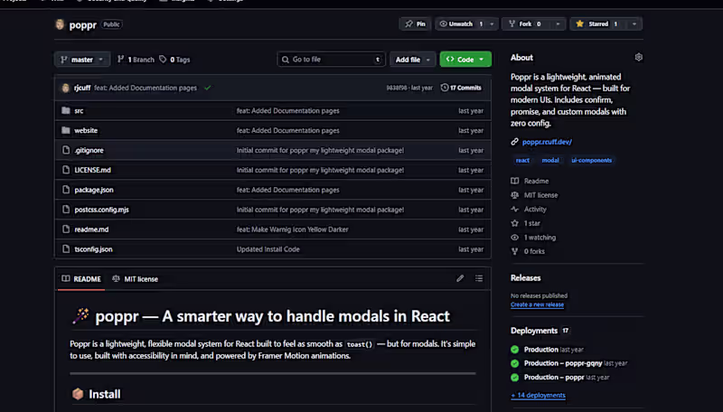Click the link icon beside poppr.rcuff.dev
This screenshot has height=412, width=723.
(514, 142)
